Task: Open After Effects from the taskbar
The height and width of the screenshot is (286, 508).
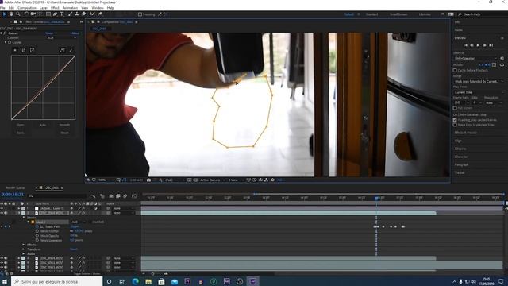Action: point(252,281)
